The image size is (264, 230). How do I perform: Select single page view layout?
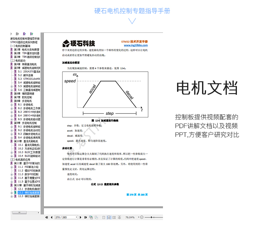point(104,217)
